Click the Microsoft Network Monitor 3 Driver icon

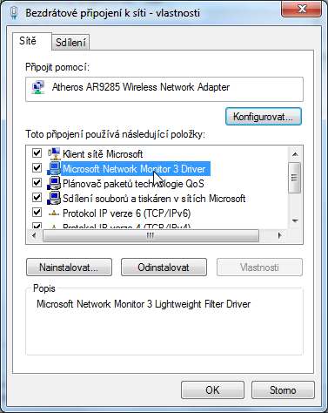coord(54,169)
